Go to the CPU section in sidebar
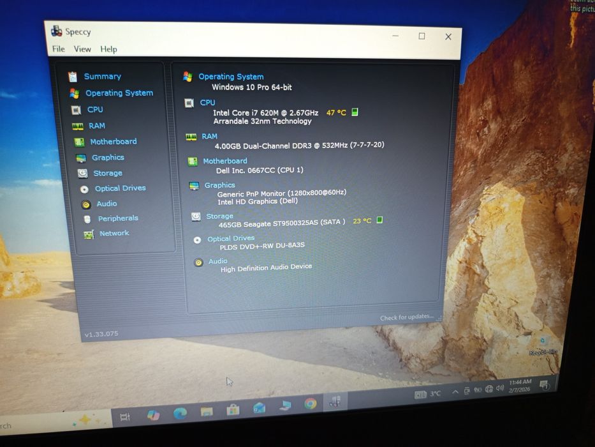This screenshot has height=447, width=595. point(95,109)
